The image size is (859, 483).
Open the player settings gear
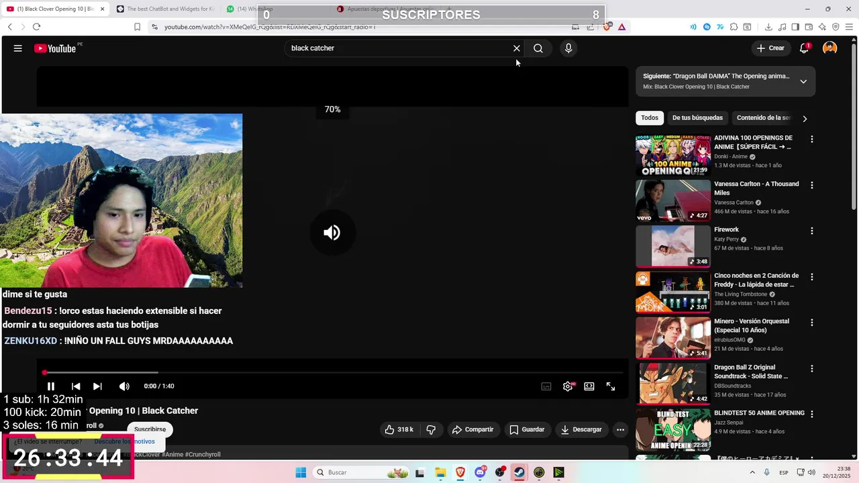pos(568,386)
